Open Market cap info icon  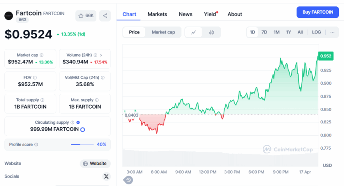[42, 55]
